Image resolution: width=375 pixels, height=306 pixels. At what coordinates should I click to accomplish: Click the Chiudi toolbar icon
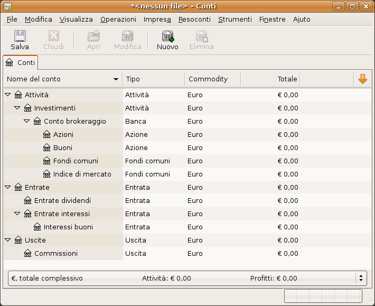click(x=53, y=36)
